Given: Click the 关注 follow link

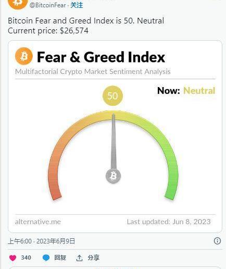Looking at the screenshot, I should click(77, 5).
